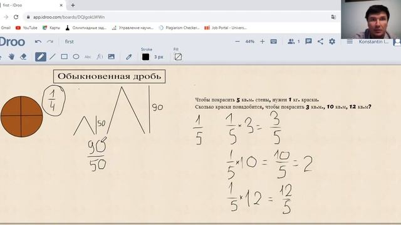The width and height of the screenshot is (401, 225).
Task: Reload the browser page
Action: pos(16,17)
